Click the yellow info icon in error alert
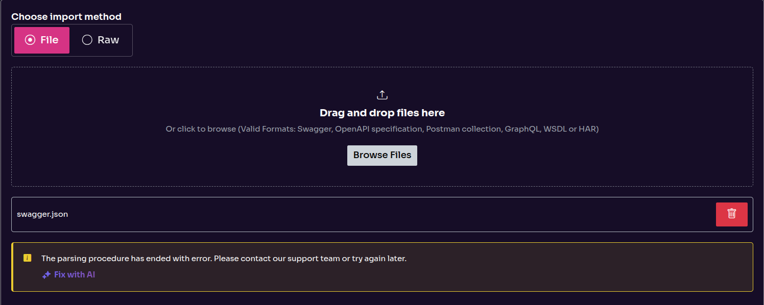Screen dimensions: 764x305 tap(28, 258)
